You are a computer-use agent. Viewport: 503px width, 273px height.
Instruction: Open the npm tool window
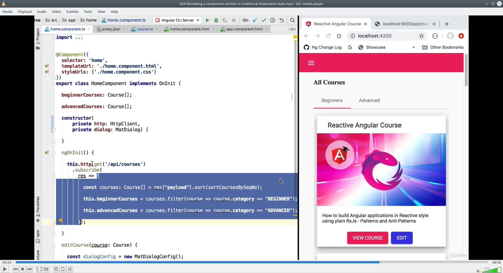(x=38, y=236)
